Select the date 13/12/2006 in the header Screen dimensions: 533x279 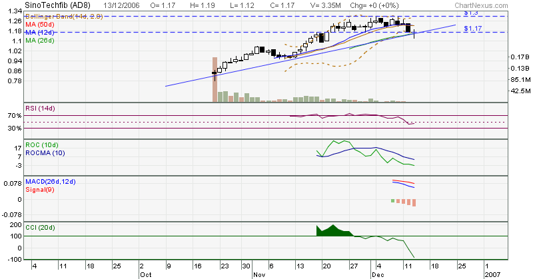123,5
